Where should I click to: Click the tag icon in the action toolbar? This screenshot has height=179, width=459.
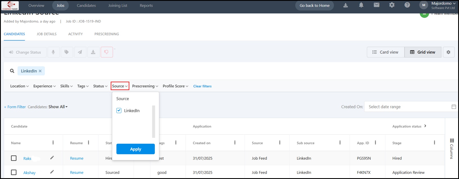click(x=67, y=52)
